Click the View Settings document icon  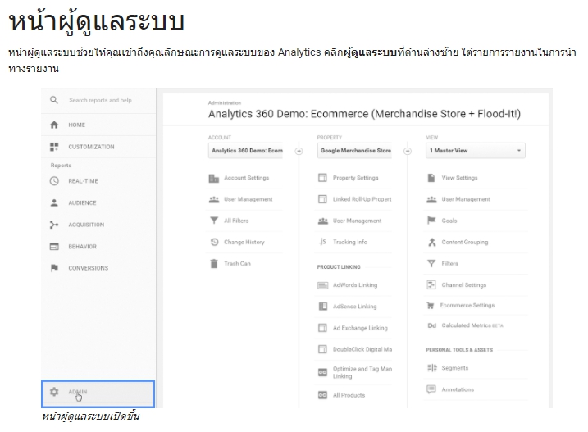tap(431, 178)
